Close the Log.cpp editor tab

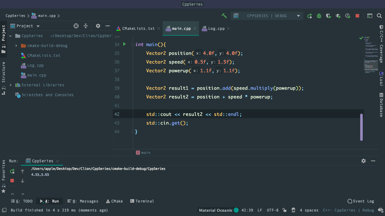228,28
